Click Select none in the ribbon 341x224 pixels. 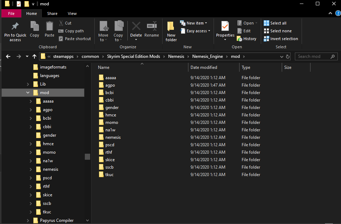pyautogui.click(x=278, y=31)
